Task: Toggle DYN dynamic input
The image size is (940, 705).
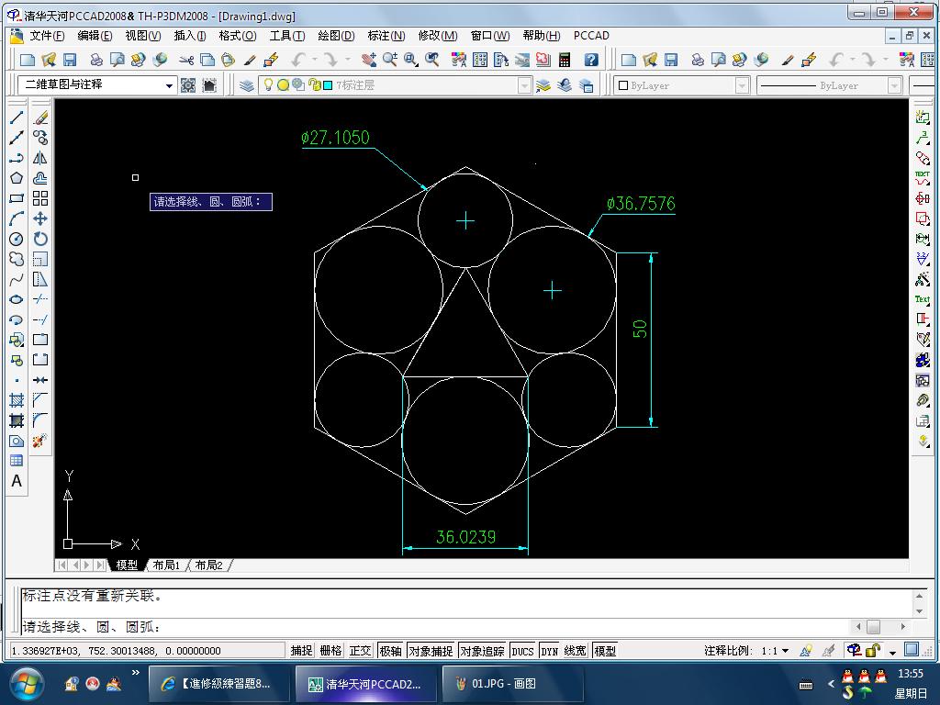Action: (x=549, y=651)
